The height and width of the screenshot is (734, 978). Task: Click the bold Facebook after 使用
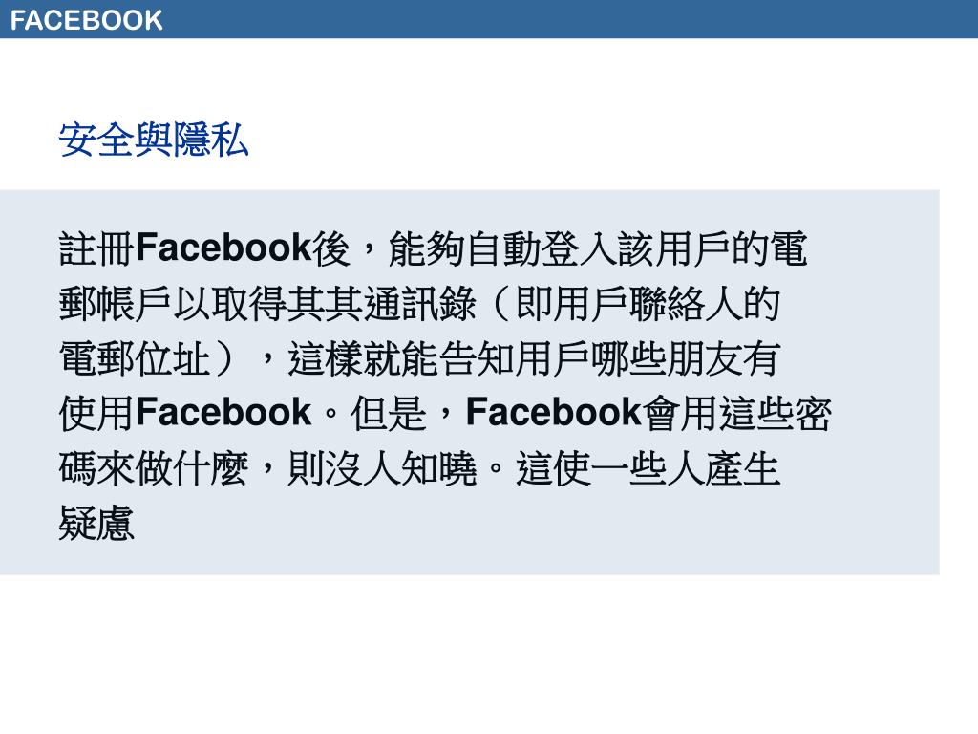pos(223,413)
